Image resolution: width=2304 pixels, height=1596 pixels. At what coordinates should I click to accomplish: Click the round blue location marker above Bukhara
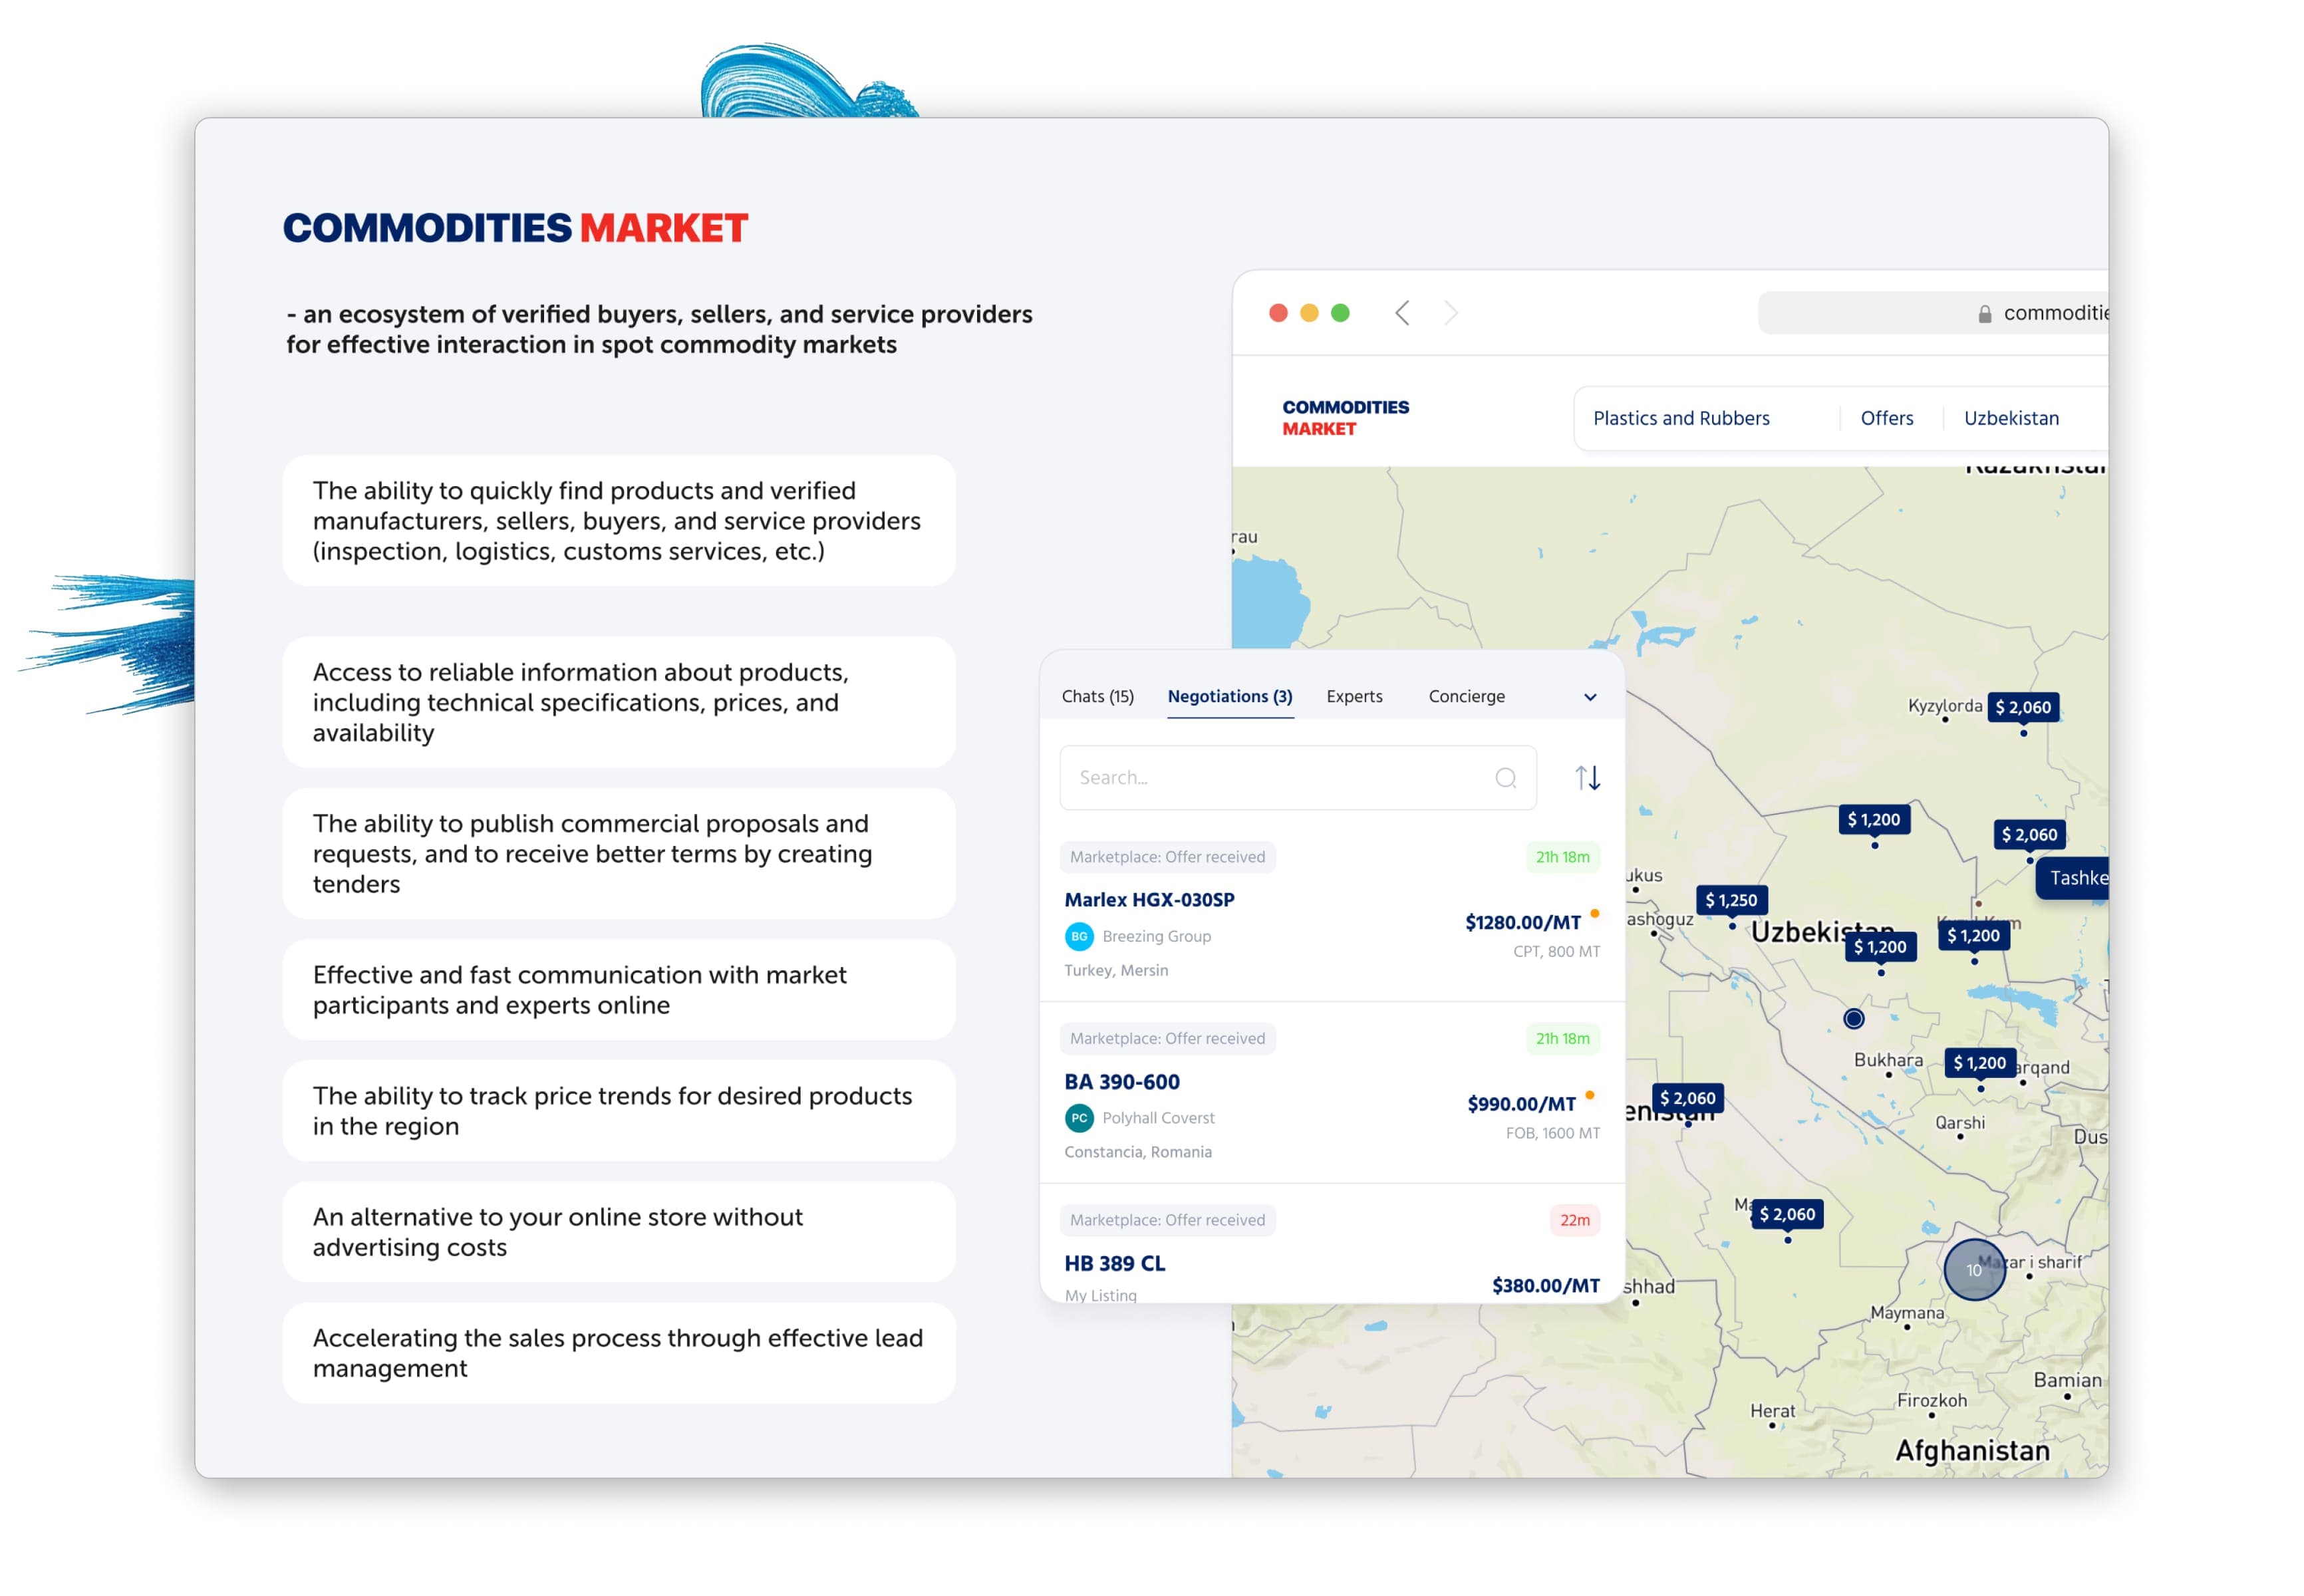(1853, 1019)
